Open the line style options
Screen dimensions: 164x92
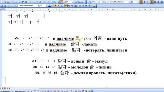click(x=76, y=91)
